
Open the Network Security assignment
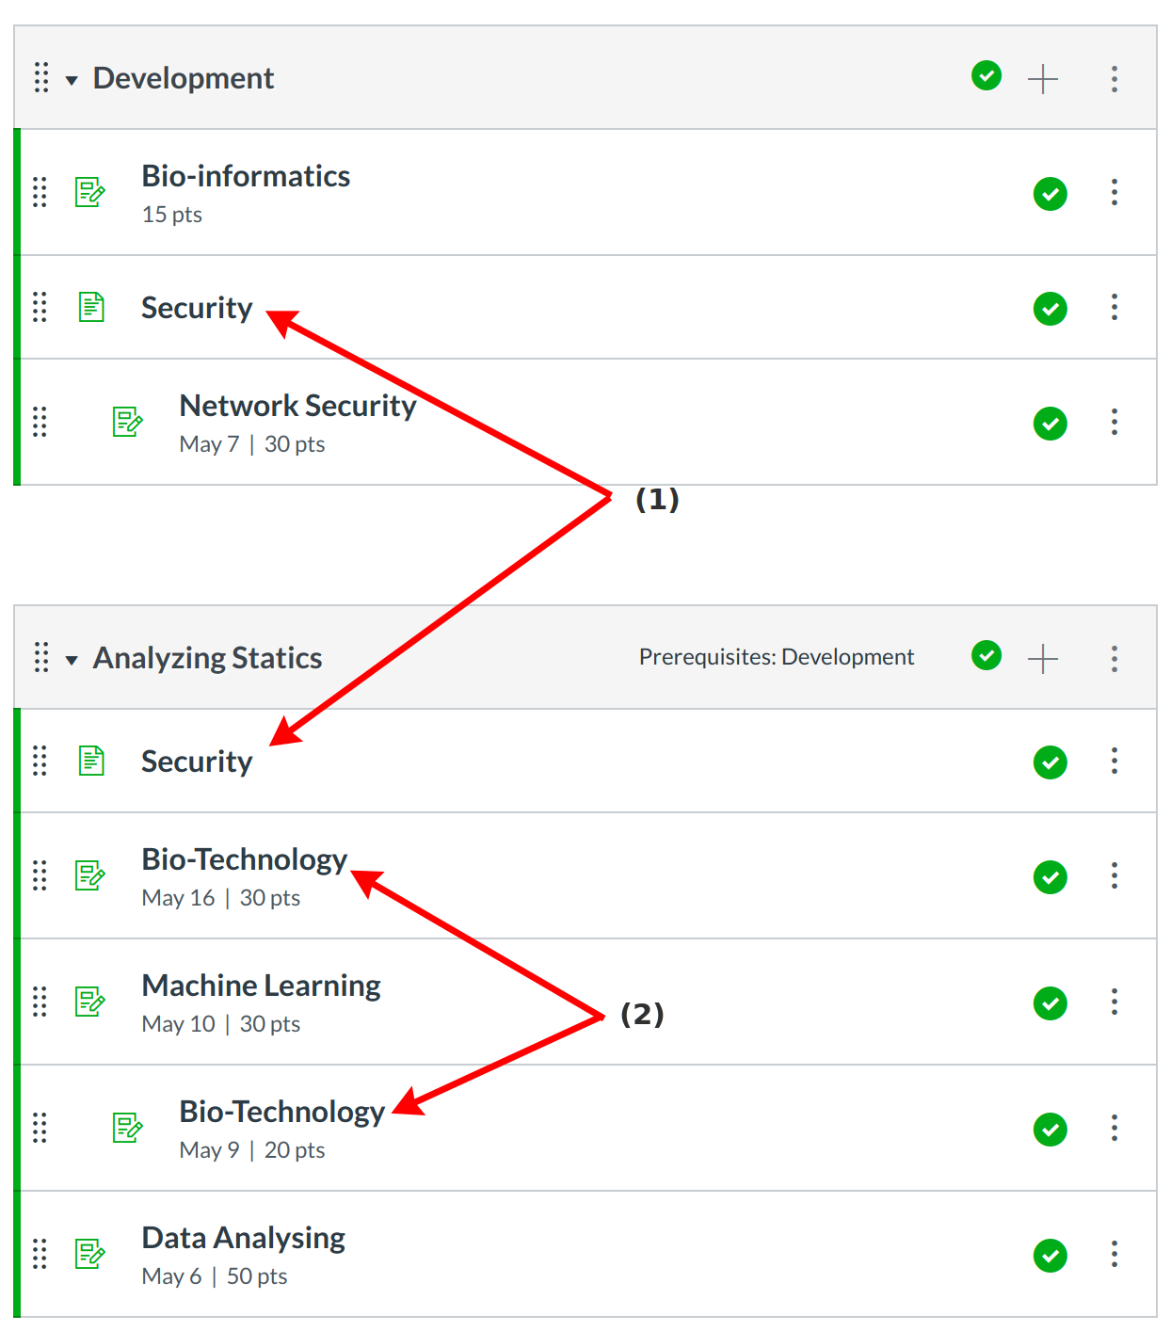[x=297, y=406]
